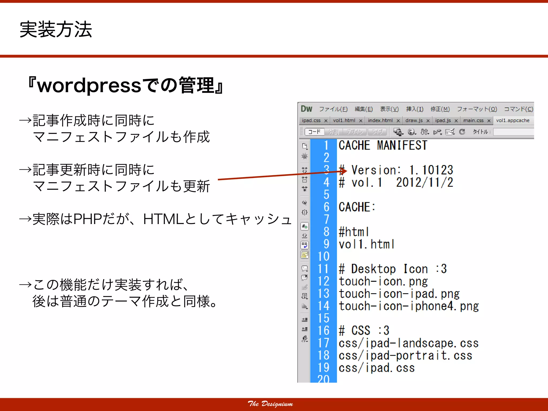Toggle the Line Numbers button

[x=305, y=226]
